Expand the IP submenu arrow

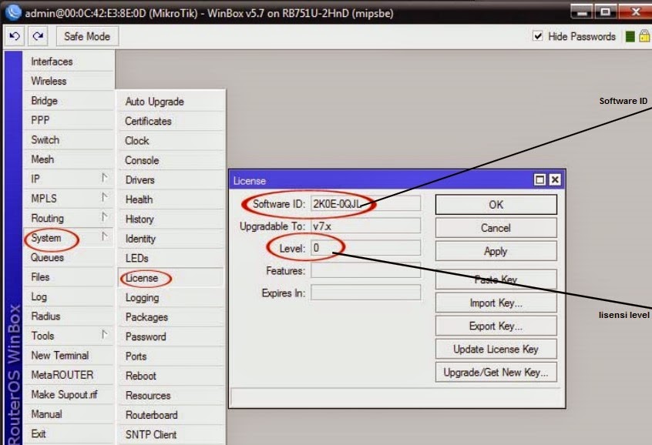104,178
